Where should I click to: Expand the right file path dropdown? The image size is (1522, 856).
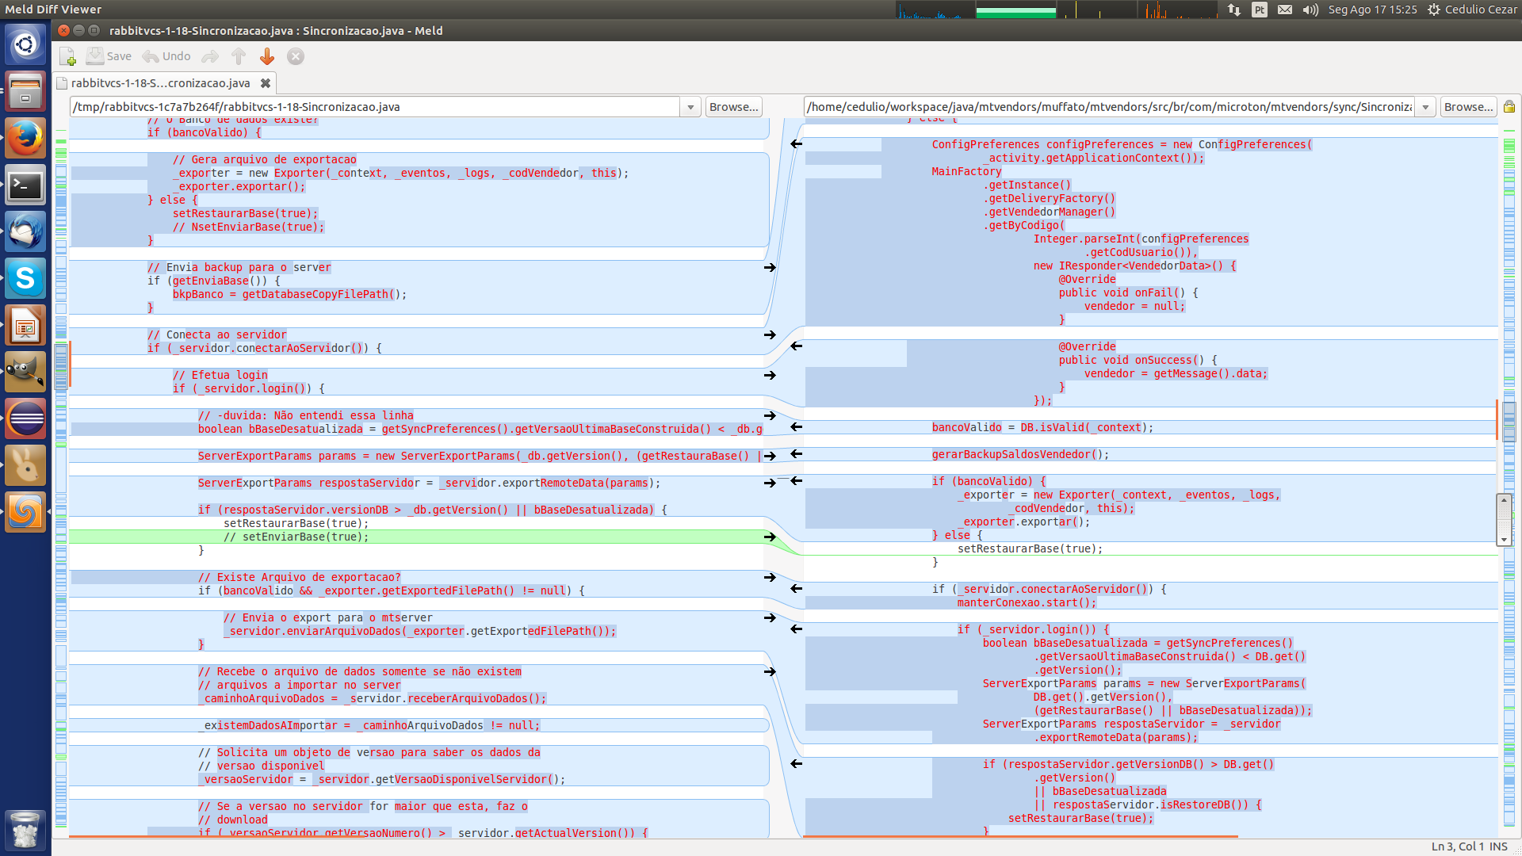pyautogui.click(x=1426, y=107)
